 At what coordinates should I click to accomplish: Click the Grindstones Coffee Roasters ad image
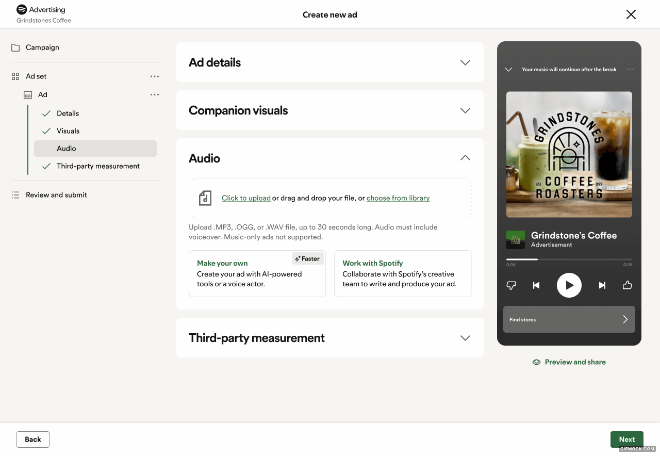569,155
